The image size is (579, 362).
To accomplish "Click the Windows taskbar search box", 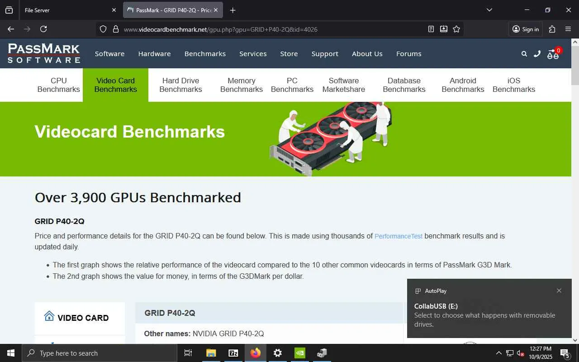I will point(100,353).
